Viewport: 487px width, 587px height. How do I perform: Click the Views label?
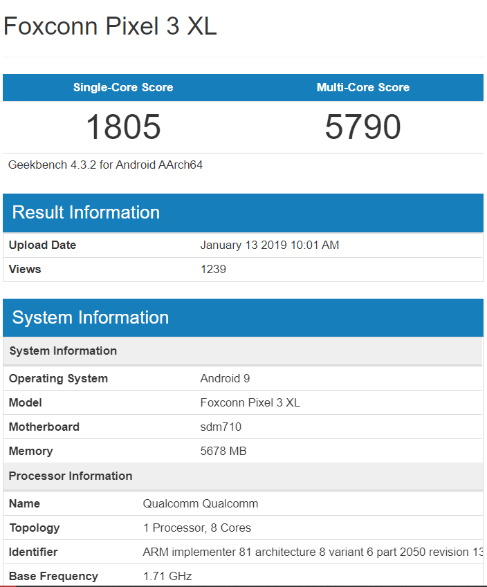tap(25, 269)
